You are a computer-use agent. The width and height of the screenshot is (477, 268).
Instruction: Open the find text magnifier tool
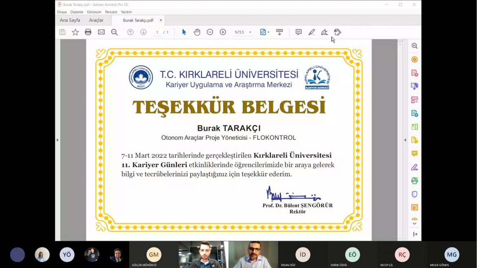[115, 32]
